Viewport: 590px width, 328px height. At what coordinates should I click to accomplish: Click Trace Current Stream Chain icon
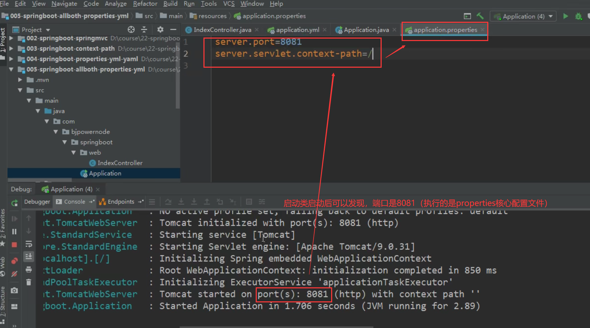click(x=262, y=202)
